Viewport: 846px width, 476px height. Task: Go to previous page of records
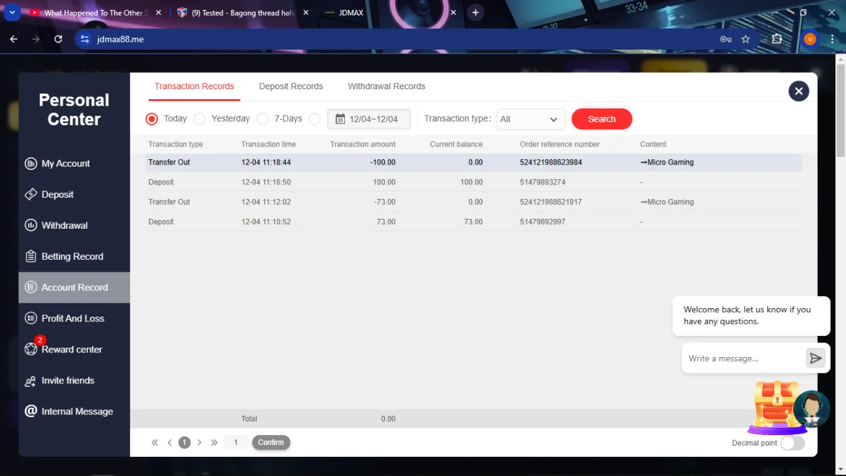tap(170, 443)
